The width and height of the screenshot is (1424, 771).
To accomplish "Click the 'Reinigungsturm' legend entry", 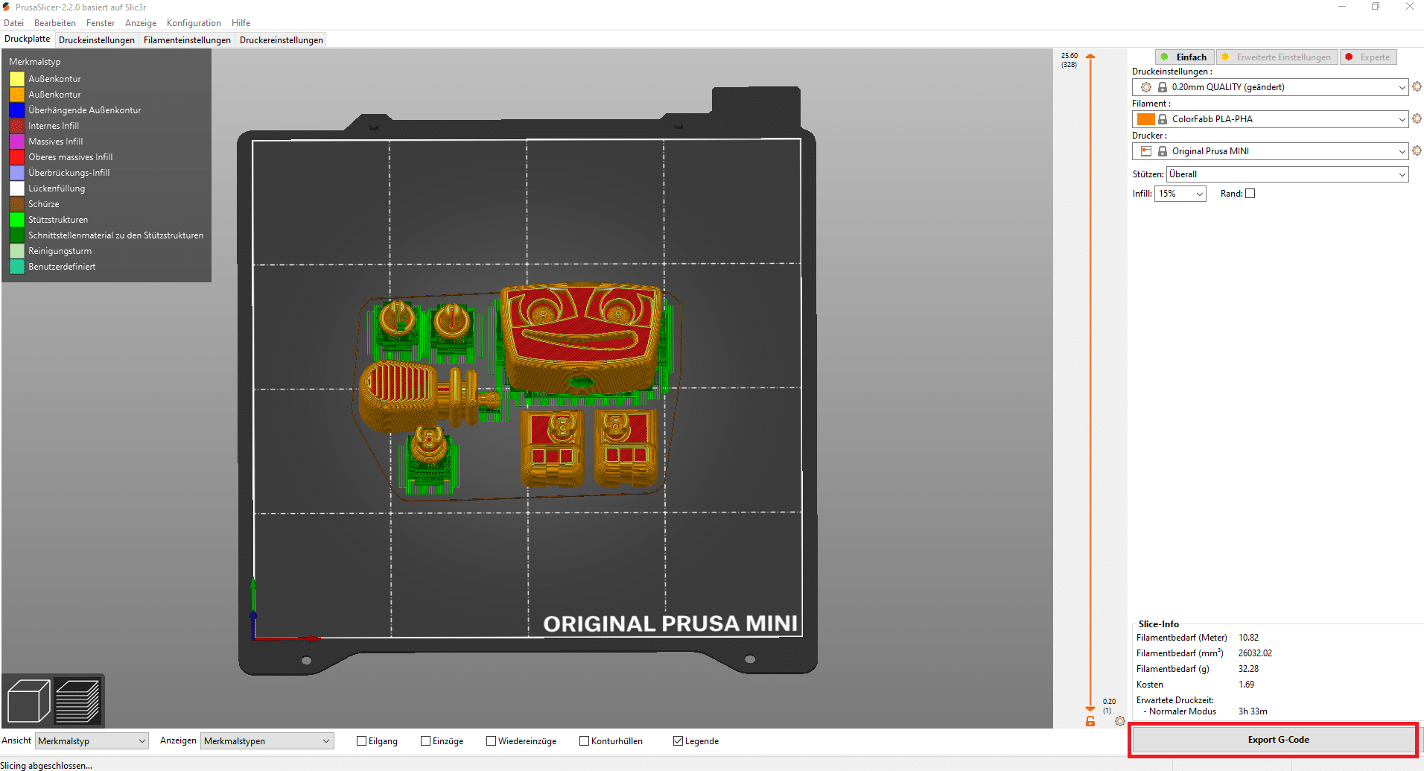I will (x=60, y=251).
